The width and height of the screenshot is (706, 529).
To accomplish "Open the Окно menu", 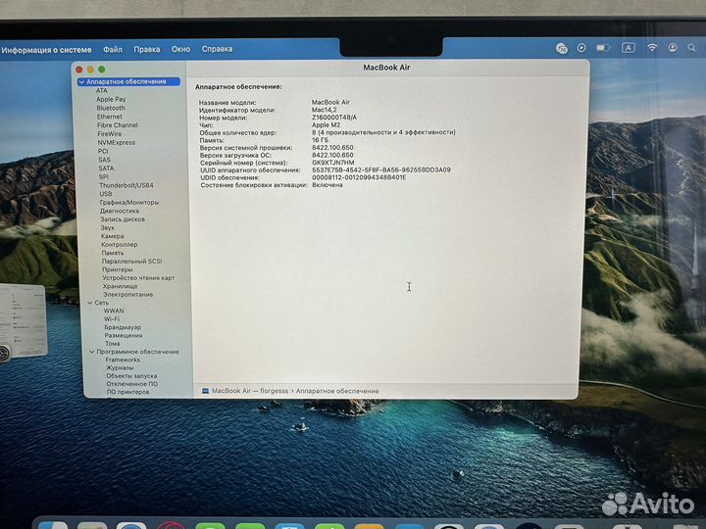I will point(180,50).
